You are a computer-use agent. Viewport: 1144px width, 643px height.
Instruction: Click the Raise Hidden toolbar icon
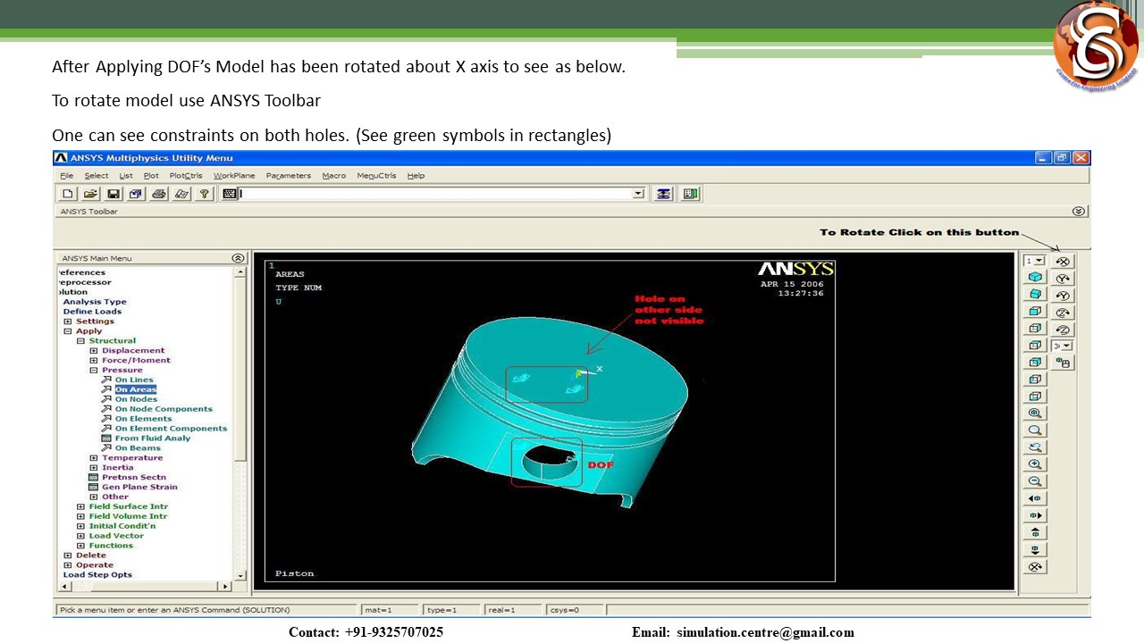point(663,194)
